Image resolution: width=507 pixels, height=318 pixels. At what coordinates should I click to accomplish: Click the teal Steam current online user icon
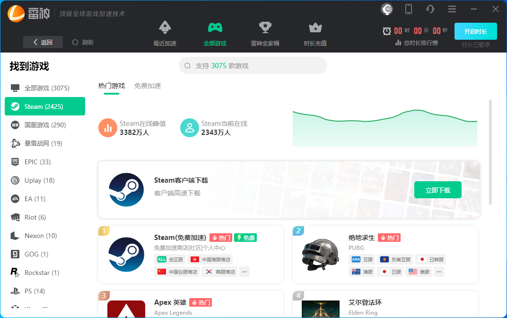[190, 128]
